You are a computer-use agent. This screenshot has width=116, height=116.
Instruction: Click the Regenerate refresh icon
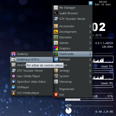56,89
